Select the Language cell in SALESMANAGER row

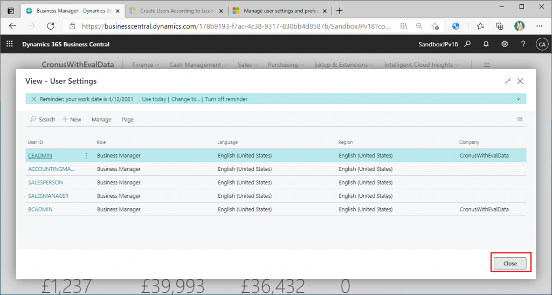[x=277, y=196]
